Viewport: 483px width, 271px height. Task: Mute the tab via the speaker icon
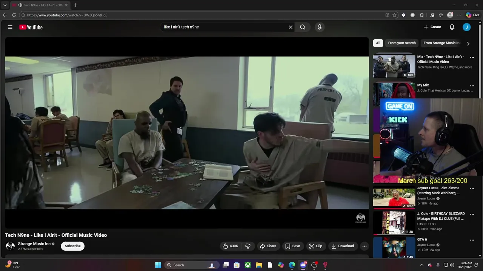(20, 5)
